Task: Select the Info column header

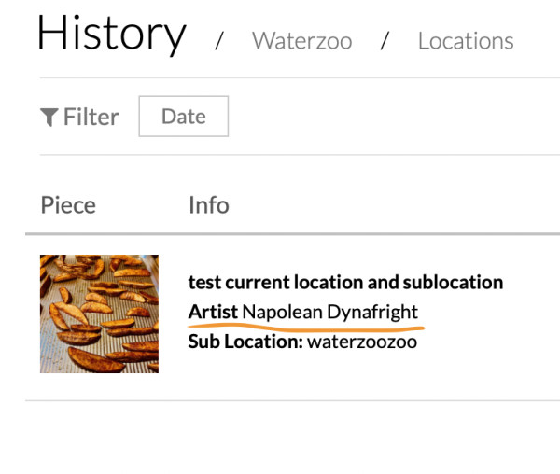Action: [208, 204]
